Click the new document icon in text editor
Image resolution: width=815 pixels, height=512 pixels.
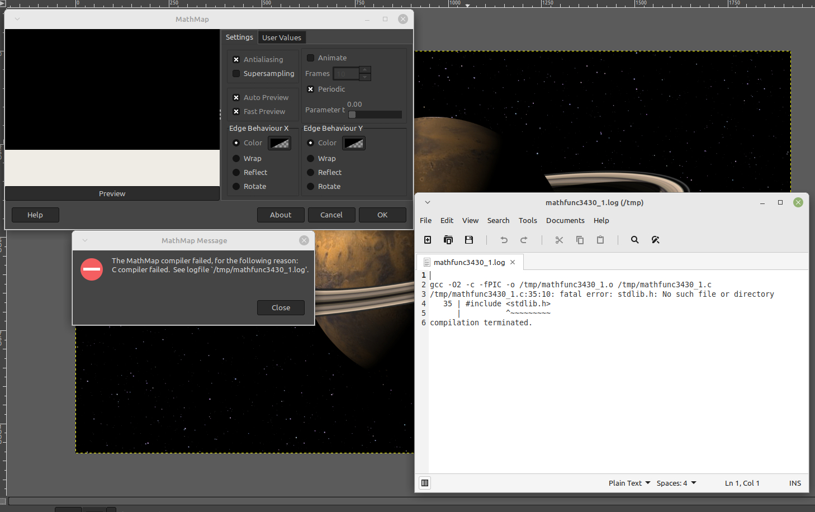(428, 240)
